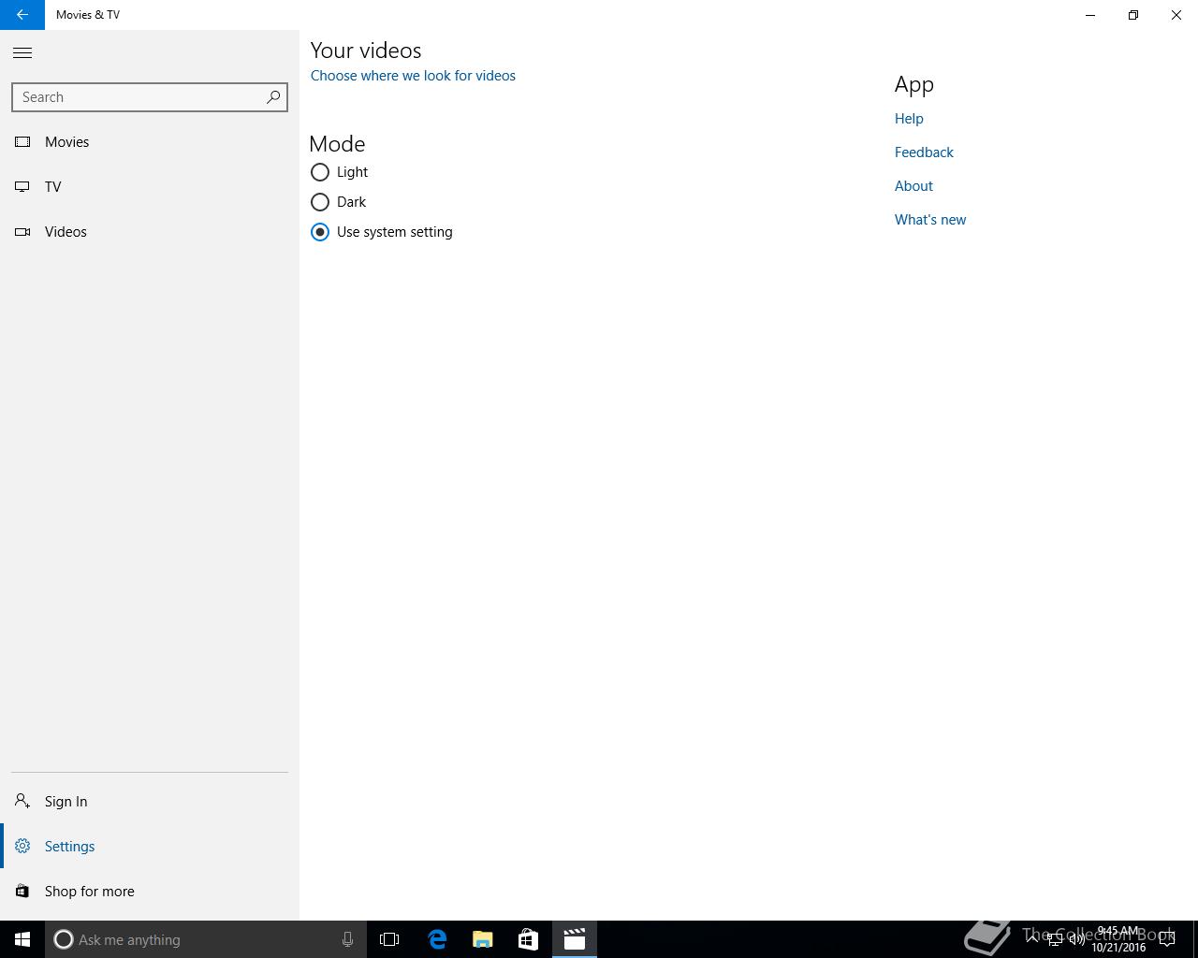1198x958 pixels.
Task: Close the Movies & TV window
Action: [x=1176, y=15]
